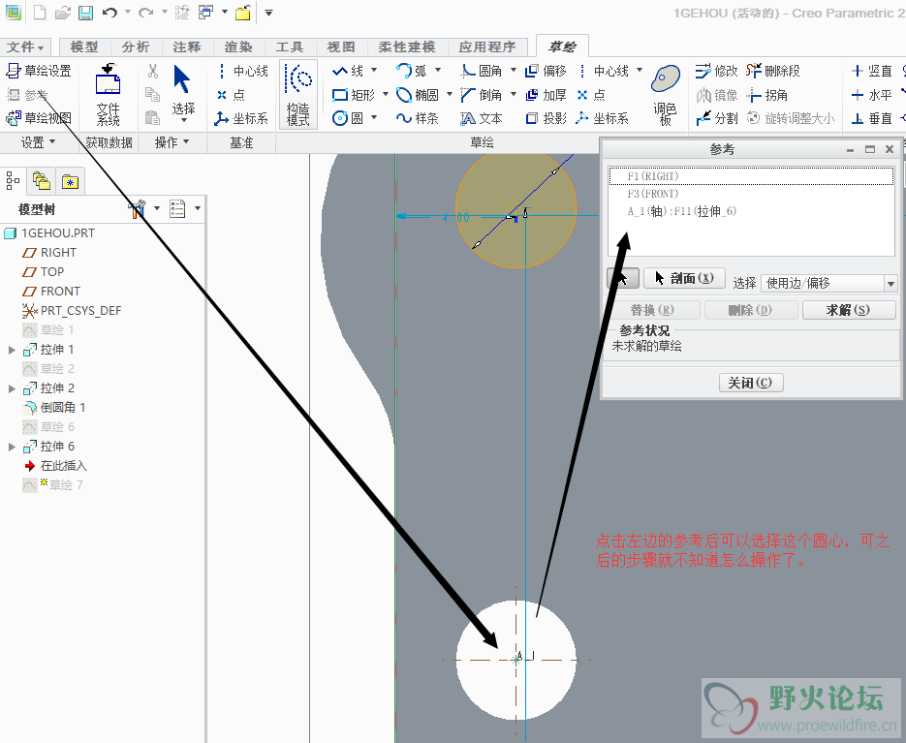The width and height of the screenshot is (906, 743).
Task: Open the 圆 circle dropdown arrow
Action: coord(374,117)
